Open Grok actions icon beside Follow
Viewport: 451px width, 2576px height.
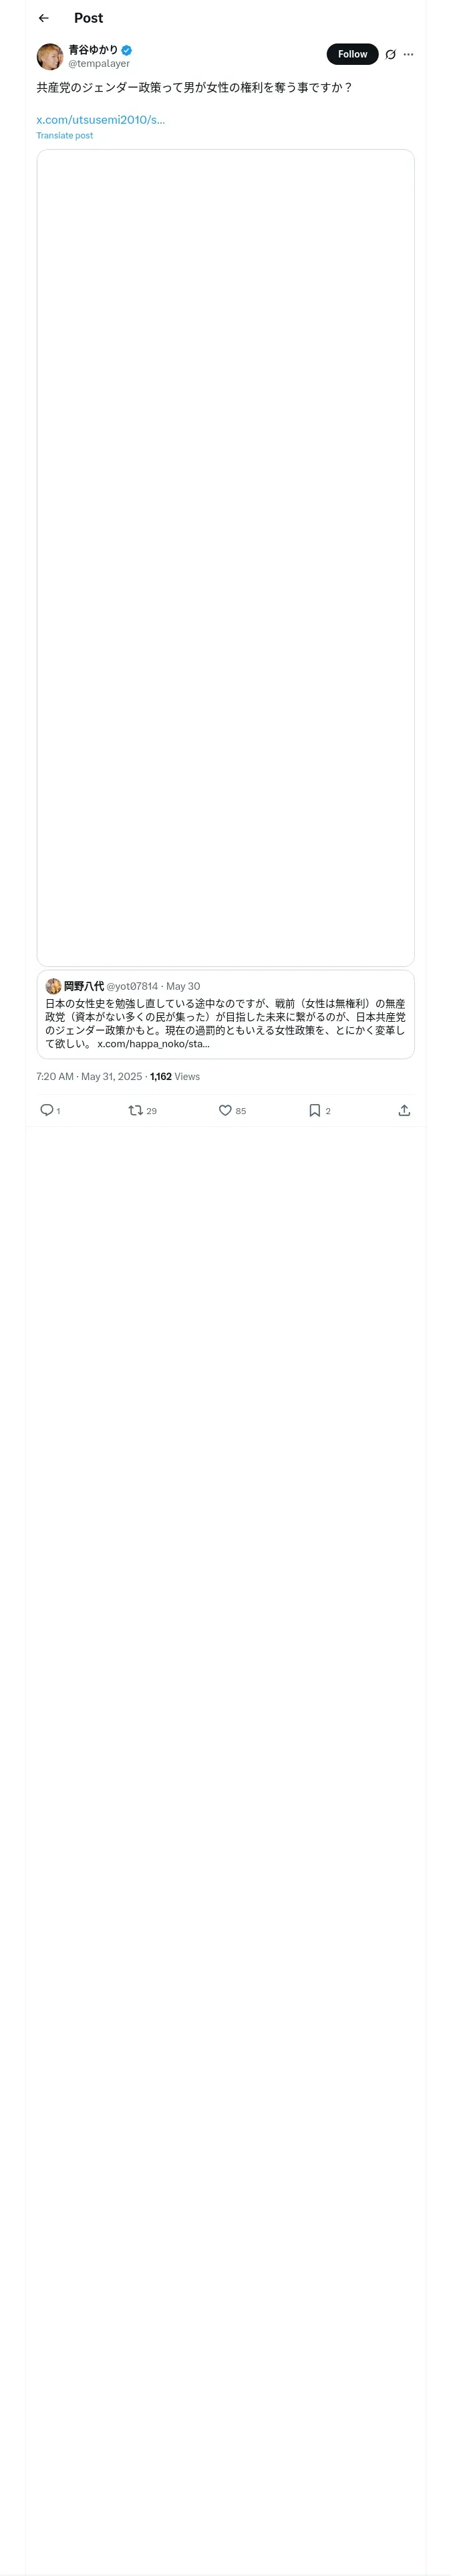(390, 55)
